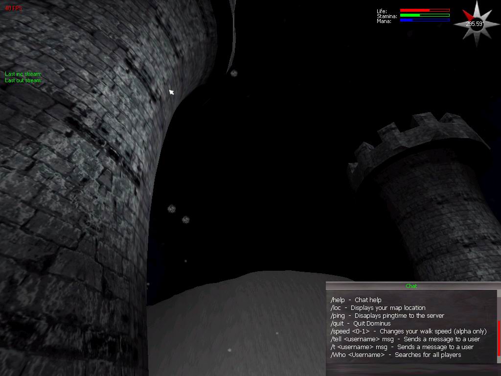Click the red 40 FPS counter
The height and width of the screenshot is (376, 501).
point(13,8)
